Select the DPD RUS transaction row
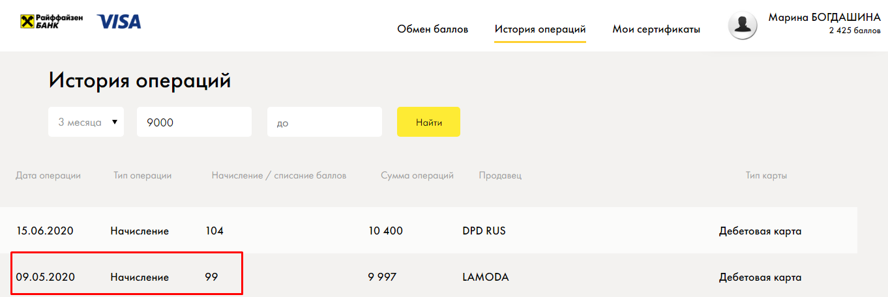Viewport: 888px width, 297px height. coord(428,231)
